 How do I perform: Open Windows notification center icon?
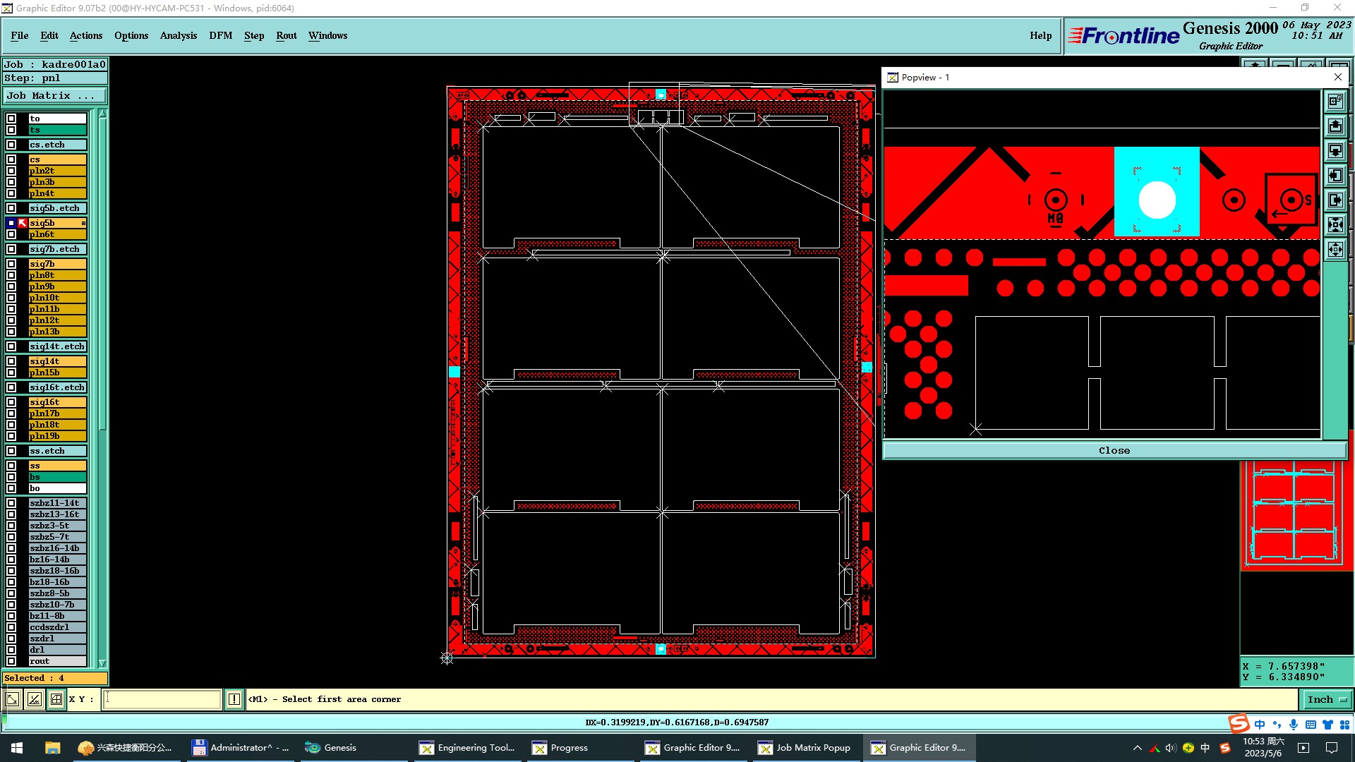coord(1332,748)
